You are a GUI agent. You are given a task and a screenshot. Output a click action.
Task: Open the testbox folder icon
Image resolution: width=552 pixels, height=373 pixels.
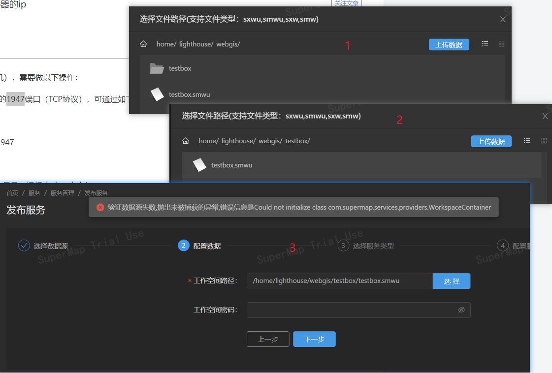coord(157,68)
